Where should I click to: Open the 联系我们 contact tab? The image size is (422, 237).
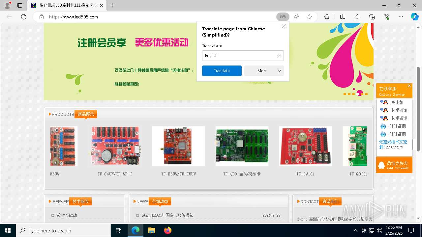(330, 201)
